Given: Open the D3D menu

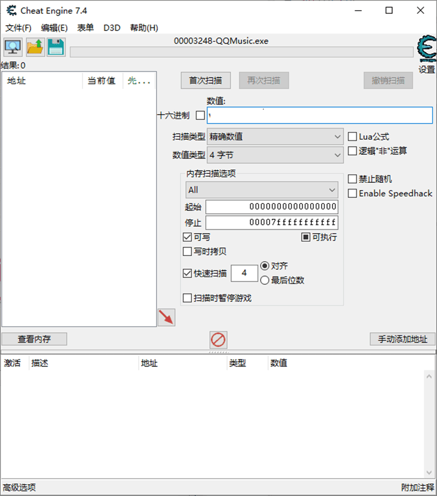Looking at the screenshot, I should coord(112,28).
